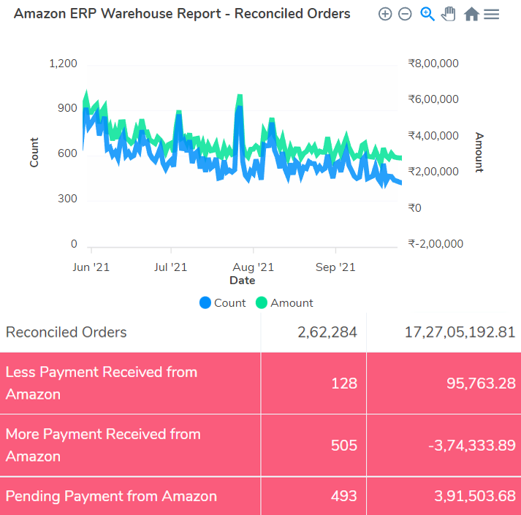Toggle the Amount series in legend
The height and width of the screenshot is (515, 521).
(x=284, y=302)
